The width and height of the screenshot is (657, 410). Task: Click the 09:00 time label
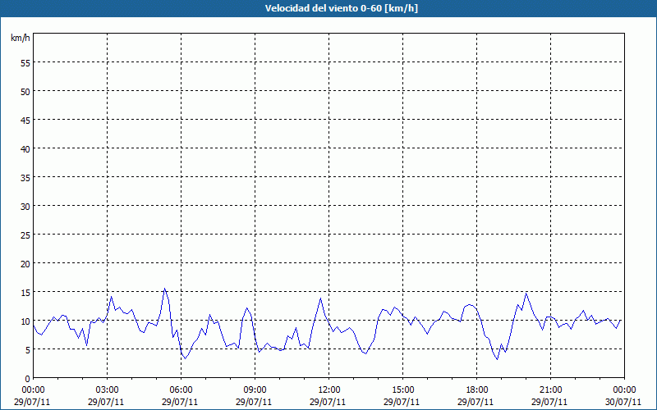tap(255, 390)
